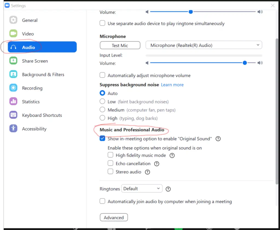Open help icon for Echo cancellation

(157, 164)
